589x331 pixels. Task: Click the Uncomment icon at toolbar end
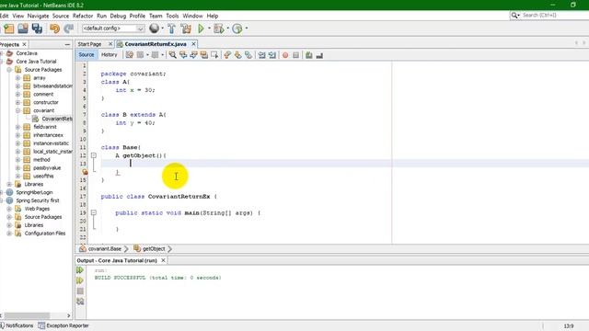click(x=319, y=55)
